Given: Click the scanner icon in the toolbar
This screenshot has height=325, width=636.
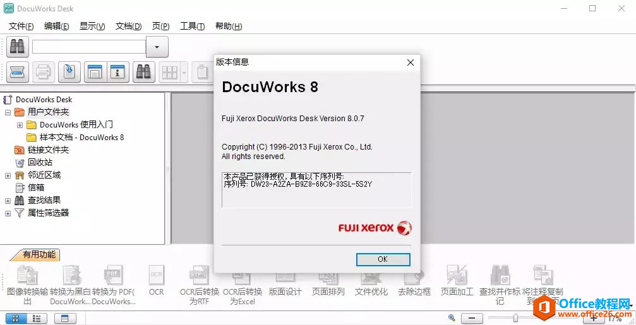Looking at the screenshot, I should tap(18, 72).
